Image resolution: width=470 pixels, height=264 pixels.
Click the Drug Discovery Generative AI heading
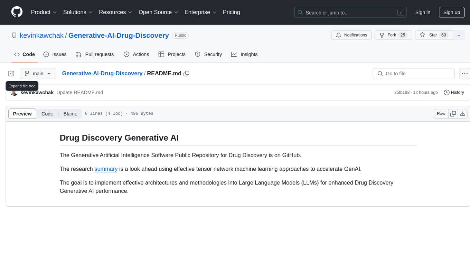119,138
